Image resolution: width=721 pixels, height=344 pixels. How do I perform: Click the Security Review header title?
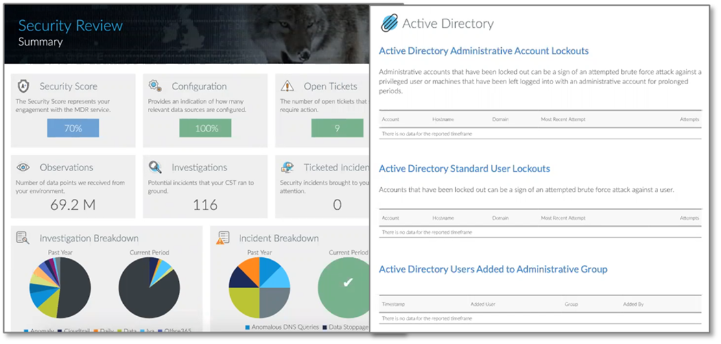pyautogui.click(x=71, y=26)
